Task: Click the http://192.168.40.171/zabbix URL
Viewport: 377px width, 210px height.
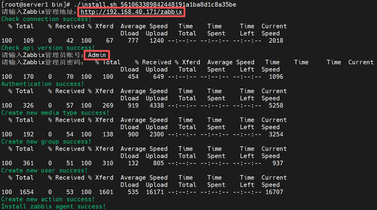Action: (x=131, y=12)
